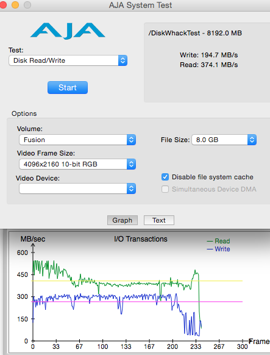Click the I/O Transactions graph title
Screen dimensions: 270x355
pos(141,239)
